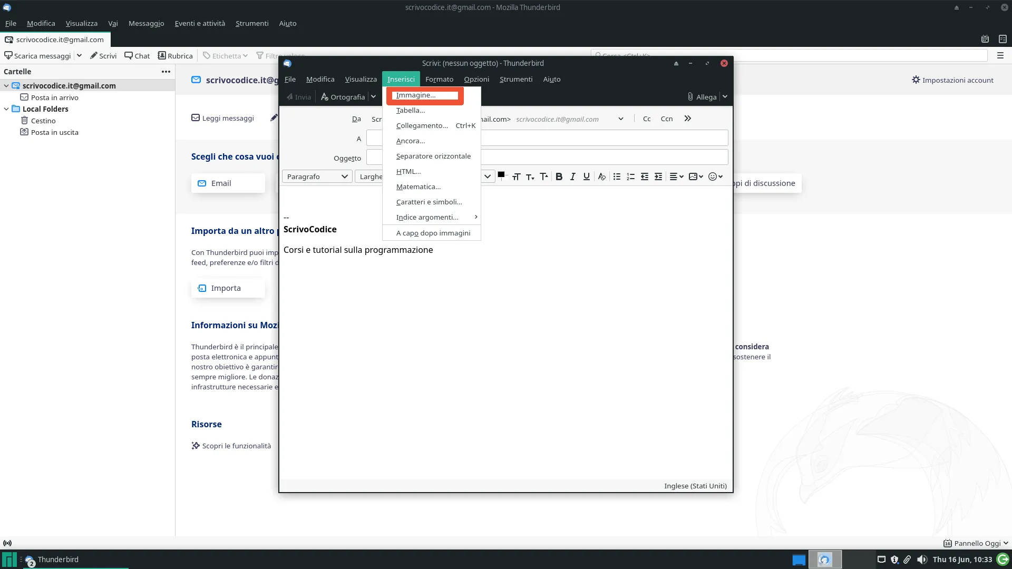Click the Importa button
Image resolution: width=1012 pixels, height=569 pixels.
click(x=228, y=288)
